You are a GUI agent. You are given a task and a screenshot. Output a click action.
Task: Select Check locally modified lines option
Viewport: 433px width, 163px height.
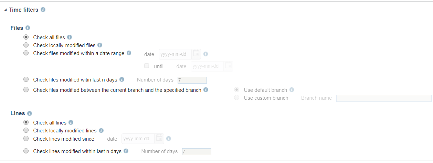pyautogui.click(x=26, y=130)
